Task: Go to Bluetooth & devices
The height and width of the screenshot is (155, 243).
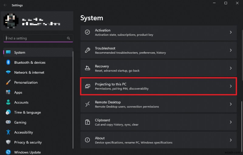Action: click(x=38, y=62)
